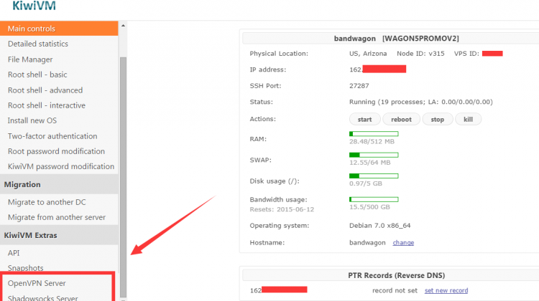The width and height of the screenshot is (539, 301).
Task: Open OpenVPN Server page
Action: 37,283
